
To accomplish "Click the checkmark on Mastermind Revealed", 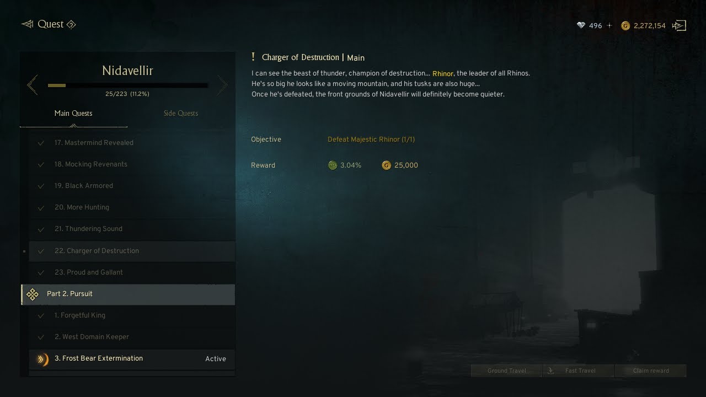I will [41, 143].
